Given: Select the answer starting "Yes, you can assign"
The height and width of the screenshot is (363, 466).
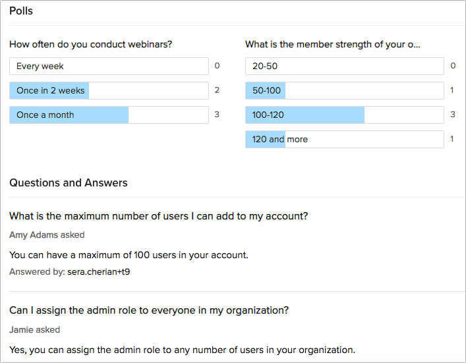Looking at the screenshot, I should click(183, 349).
